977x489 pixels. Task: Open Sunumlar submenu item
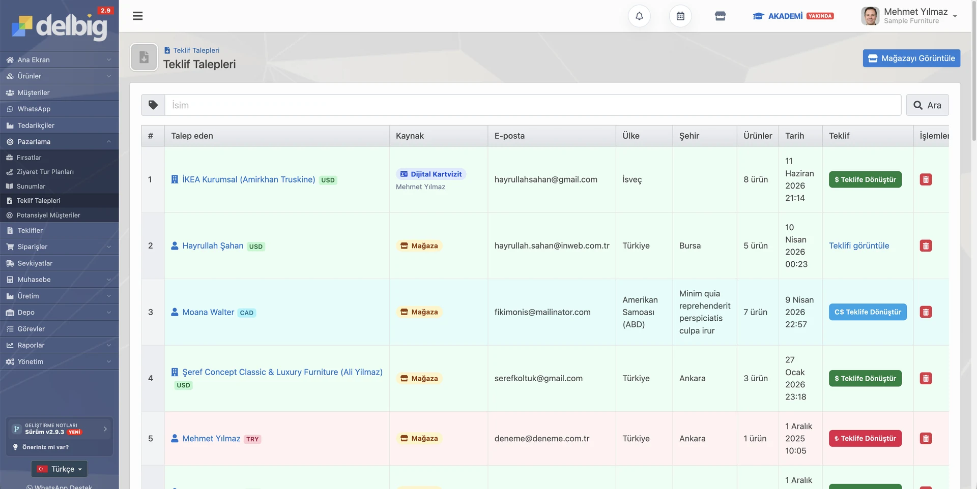tap(59, 186)
